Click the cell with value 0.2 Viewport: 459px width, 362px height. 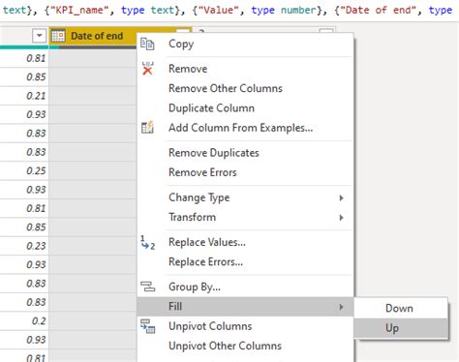[x=24, y=321]
